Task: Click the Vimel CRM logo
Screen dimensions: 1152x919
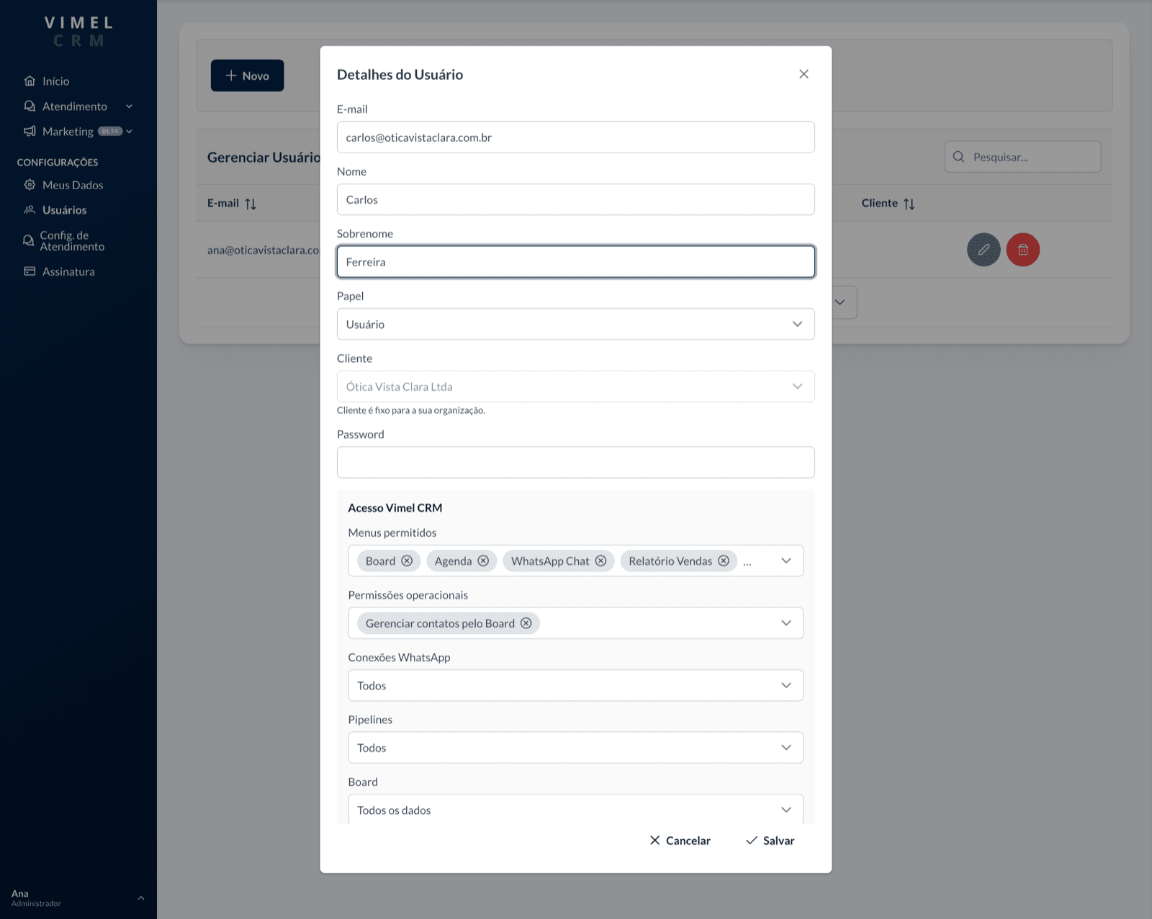Action: (78, 32)
